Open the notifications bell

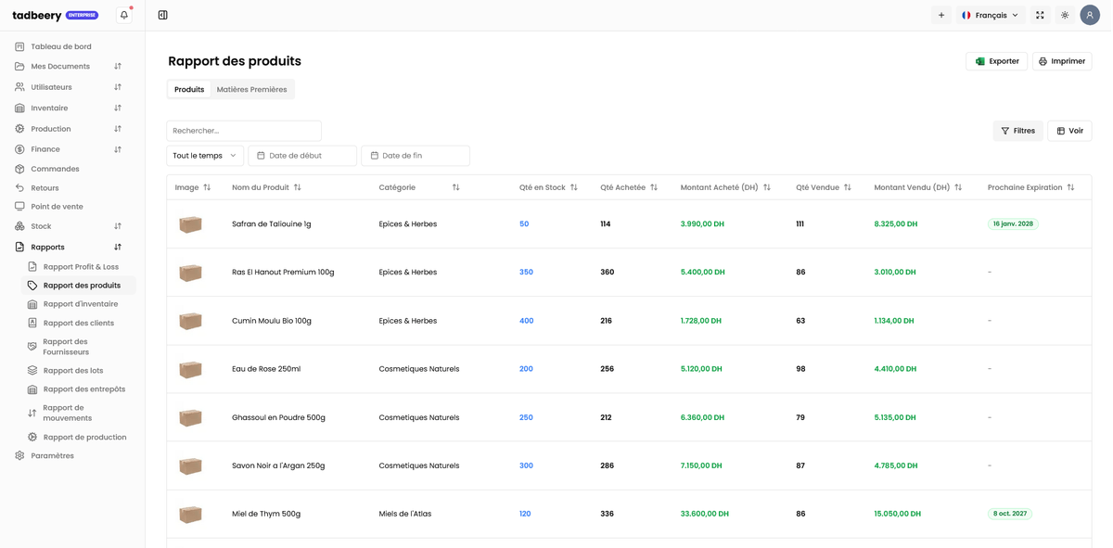(123, 15)
